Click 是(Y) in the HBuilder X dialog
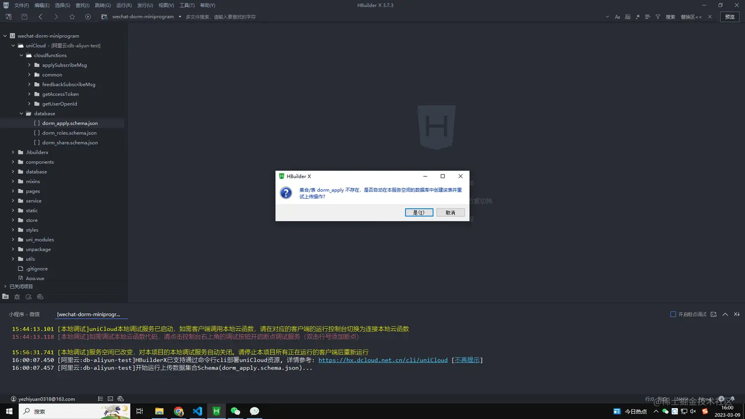This screenshot has width=745, height=419. 419,212
